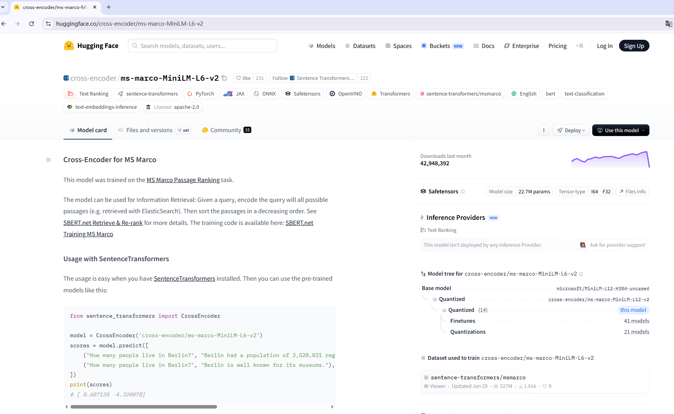Image resolution: width=674 pixels, height=414 pixels.
Task: Go to the Pricing page
Action: pyautogui.click(x=558, y=46)
